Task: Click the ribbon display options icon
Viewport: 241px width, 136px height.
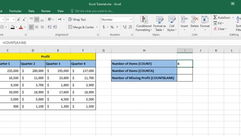Action: [x=233, y=4]
